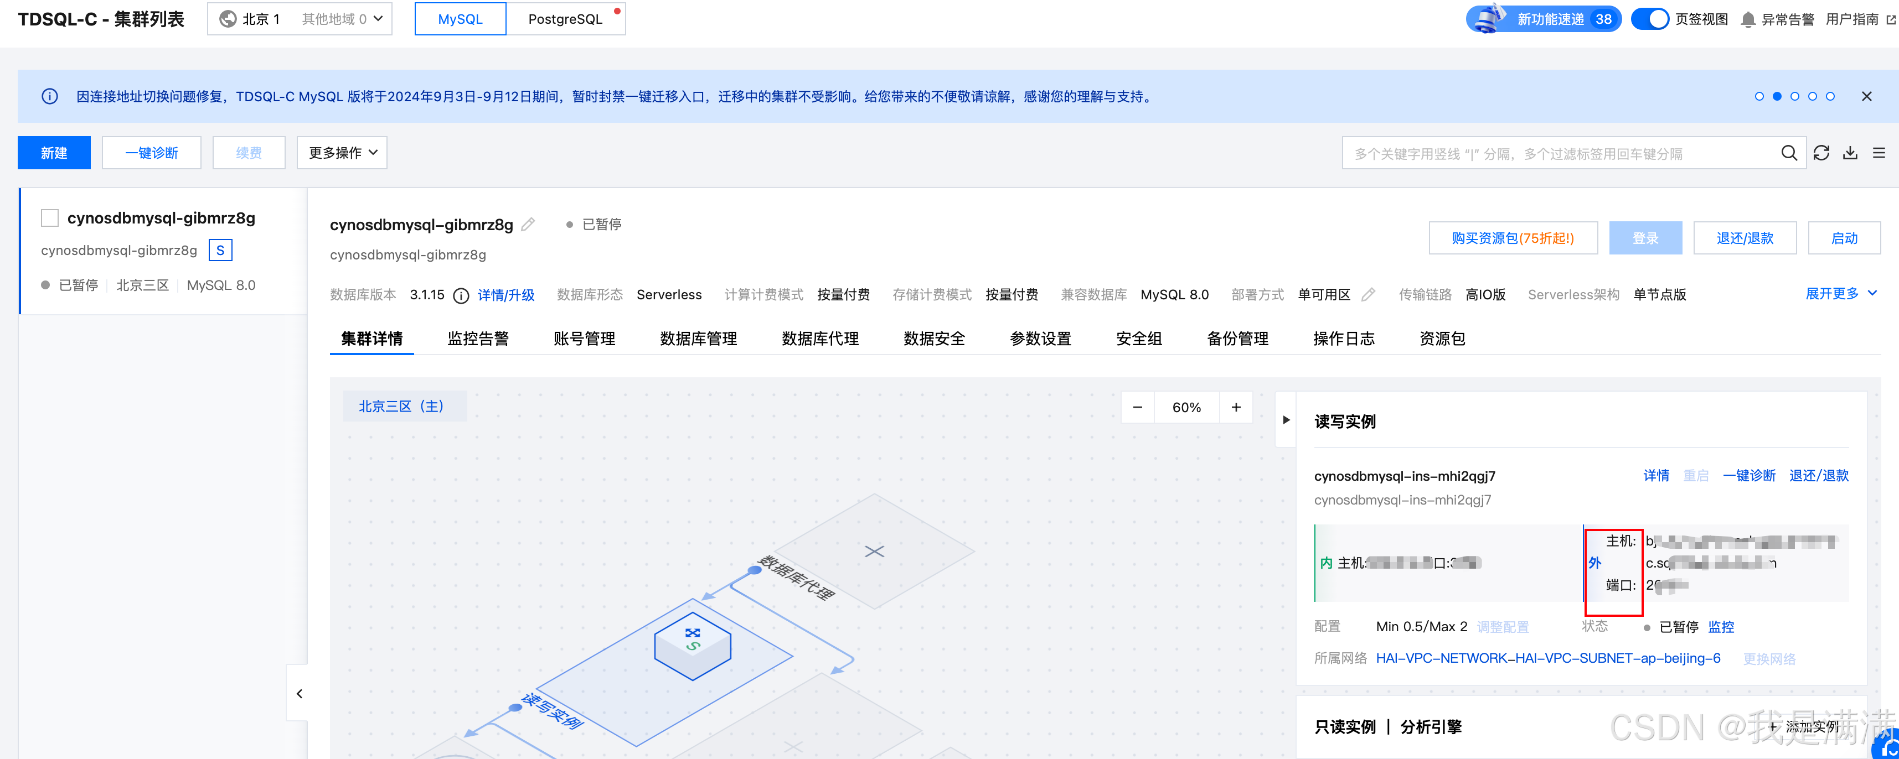This screenshot has width=1899, height=759.
Task: Select second banner carousel dot
Action: tap(1777, 96)
